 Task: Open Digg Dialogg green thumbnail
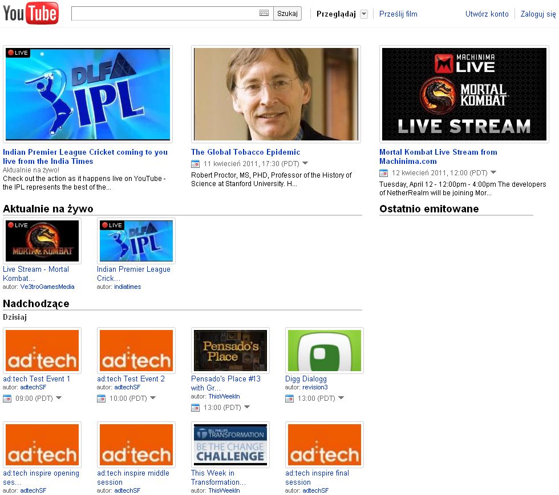pyautogui.click(x=325, y=351)
